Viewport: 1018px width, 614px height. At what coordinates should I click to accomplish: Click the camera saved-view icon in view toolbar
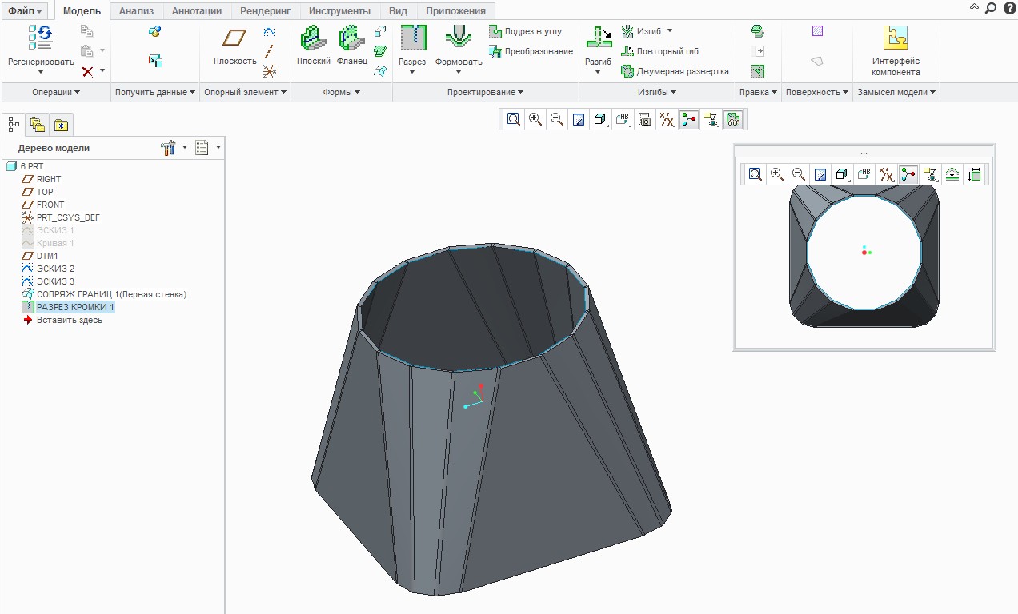[x=645, y=119]
